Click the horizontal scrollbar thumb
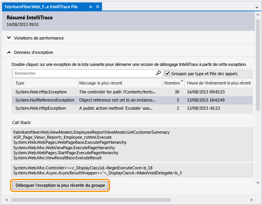The height and width of the screenshot is (205, 262). (x=91, y=200)
